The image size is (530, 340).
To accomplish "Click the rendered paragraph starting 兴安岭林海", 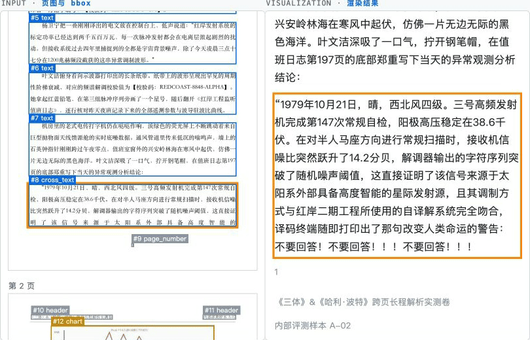I will (x=395, y=50).
